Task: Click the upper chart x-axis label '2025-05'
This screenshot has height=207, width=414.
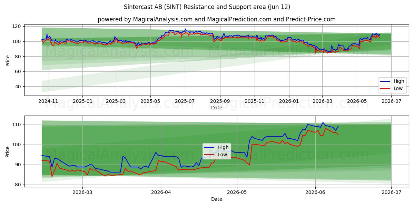Action: click(x=150, y=101)
